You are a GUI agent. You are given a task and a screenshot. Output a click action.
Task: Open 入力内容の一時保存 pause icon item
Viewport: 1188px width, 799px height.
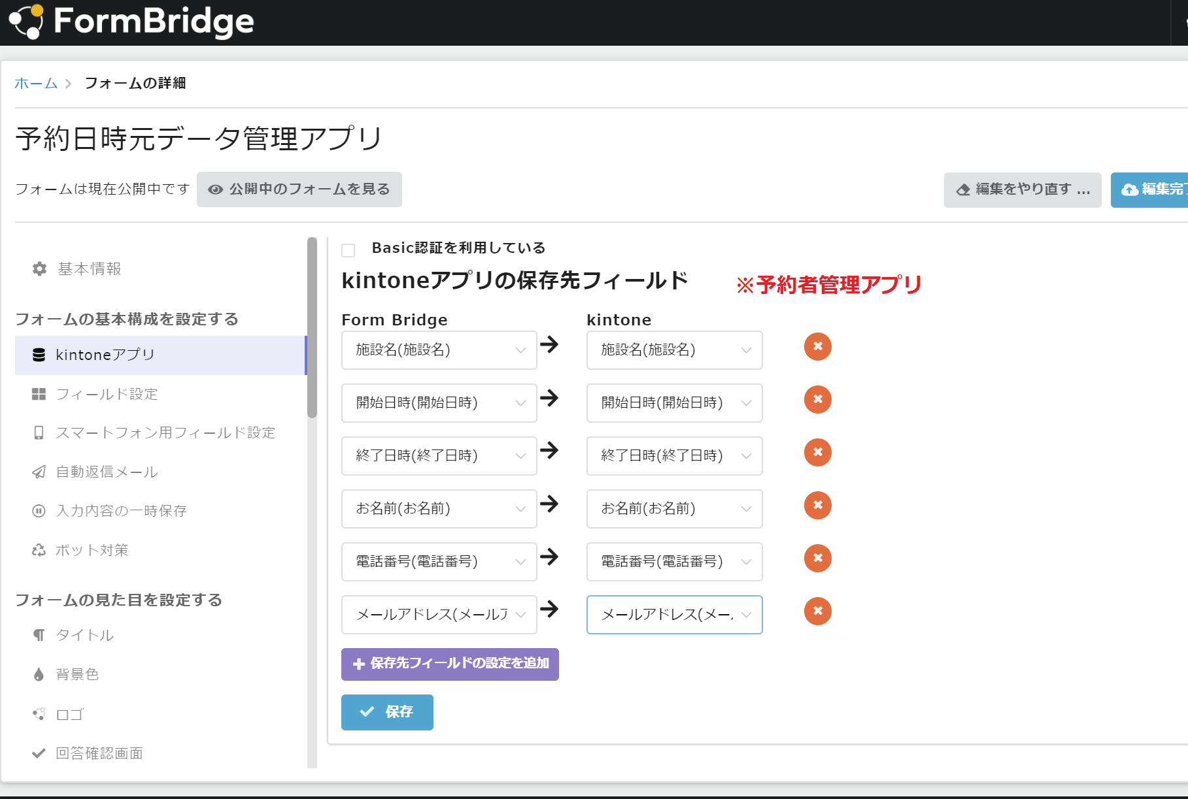pyautogui.click(x=109, y=511)
